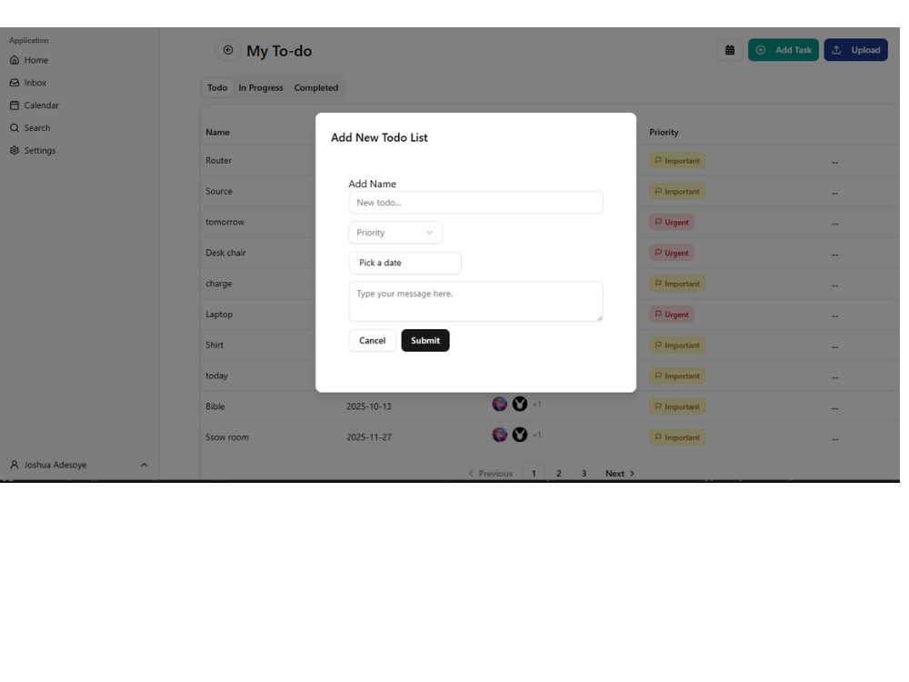
Task: Click the date 2025-10-13 in the Bible row
Action: pyautogui.click(x=369, y=406)
